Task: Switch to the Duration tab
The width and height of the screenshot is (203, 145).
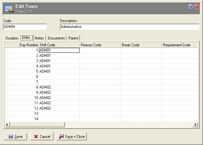Action: [x=12, y=38]
